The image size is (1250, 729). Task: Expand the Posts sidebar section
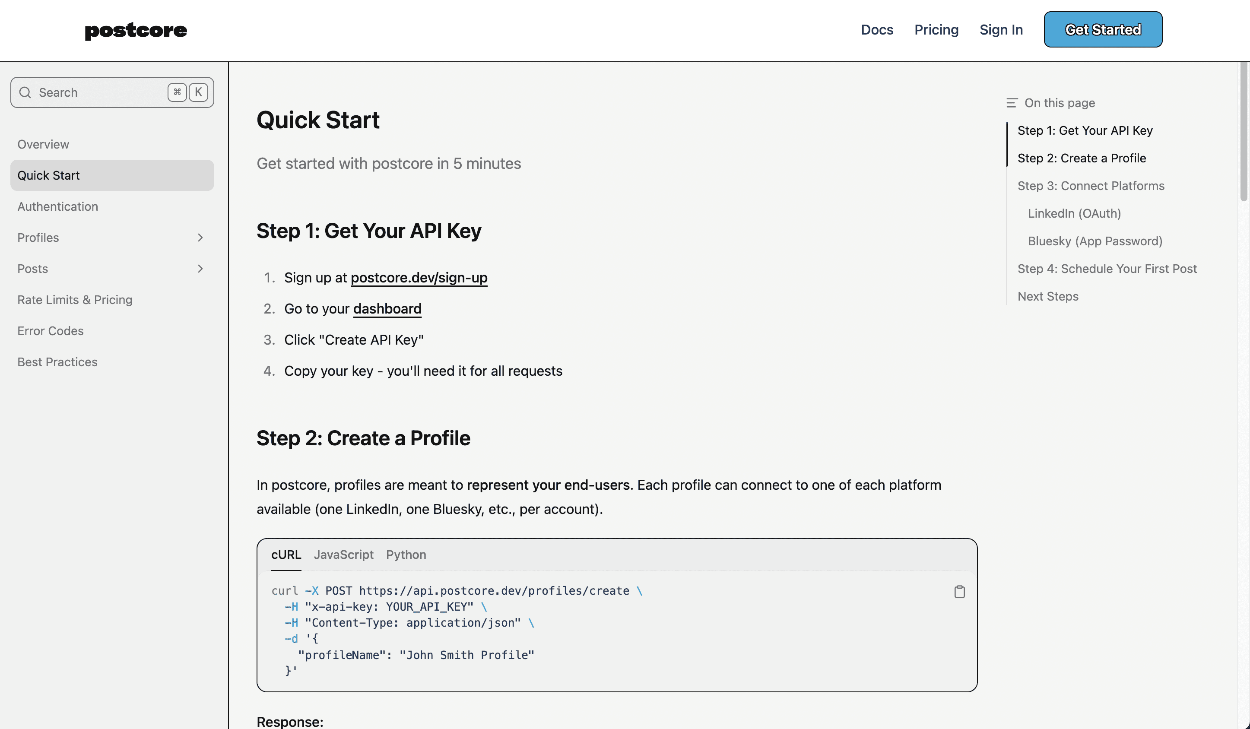200,269
